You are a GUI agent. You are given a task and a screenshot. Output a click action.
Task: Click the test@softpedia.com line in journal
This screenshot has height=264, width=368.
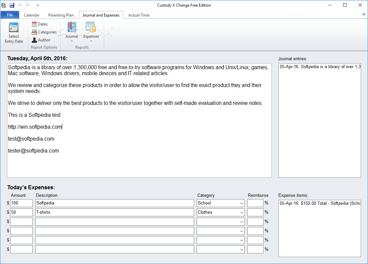[31, 139]
